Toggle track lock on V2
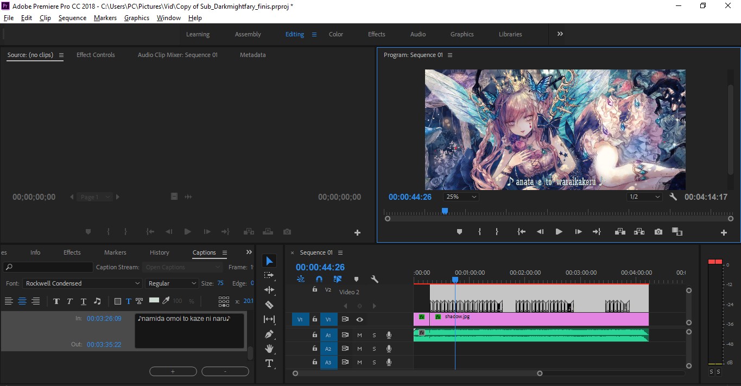This screenshot has width=741, height=386. 315,290
